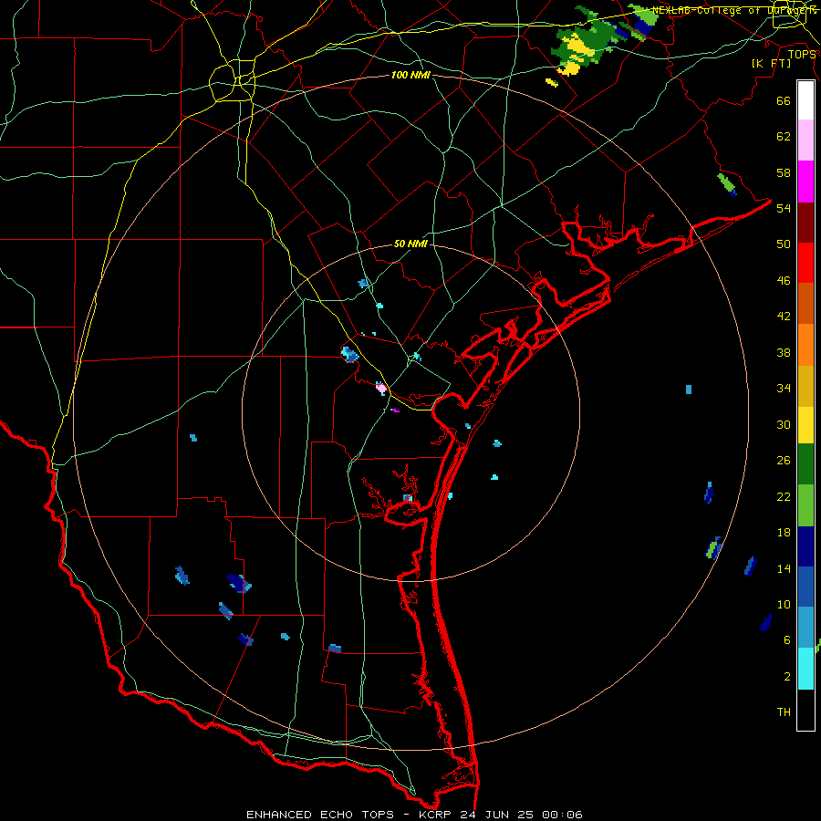Click the "62" value on the scale
The height and width of the screenshot is (821, 821).
click(x=784, y=137)
